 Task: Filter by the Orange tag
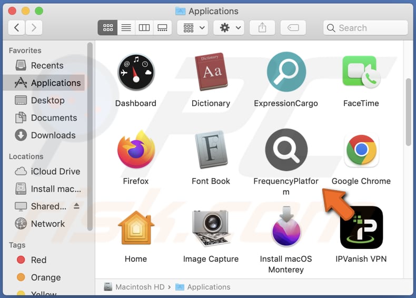[44, 277]
